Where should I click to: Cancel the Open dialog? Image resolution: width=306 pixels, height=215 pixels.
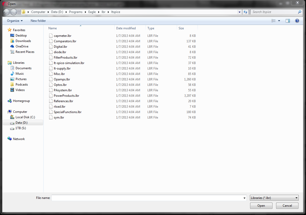[287, 205]
